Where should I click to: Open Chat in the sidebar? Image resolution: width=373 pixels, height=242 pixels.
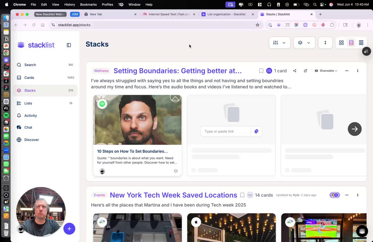pyautogui.click(x=45, y=128)
